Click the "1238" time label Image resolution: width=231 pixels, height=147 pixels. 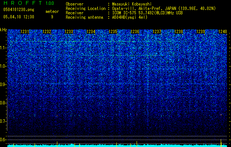179,32
